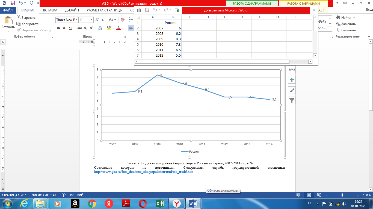Expand the Times New Roman font dropdown
The width and height of the screenshot is (373, 209).
pyautogui.click(x=77, y=20)
